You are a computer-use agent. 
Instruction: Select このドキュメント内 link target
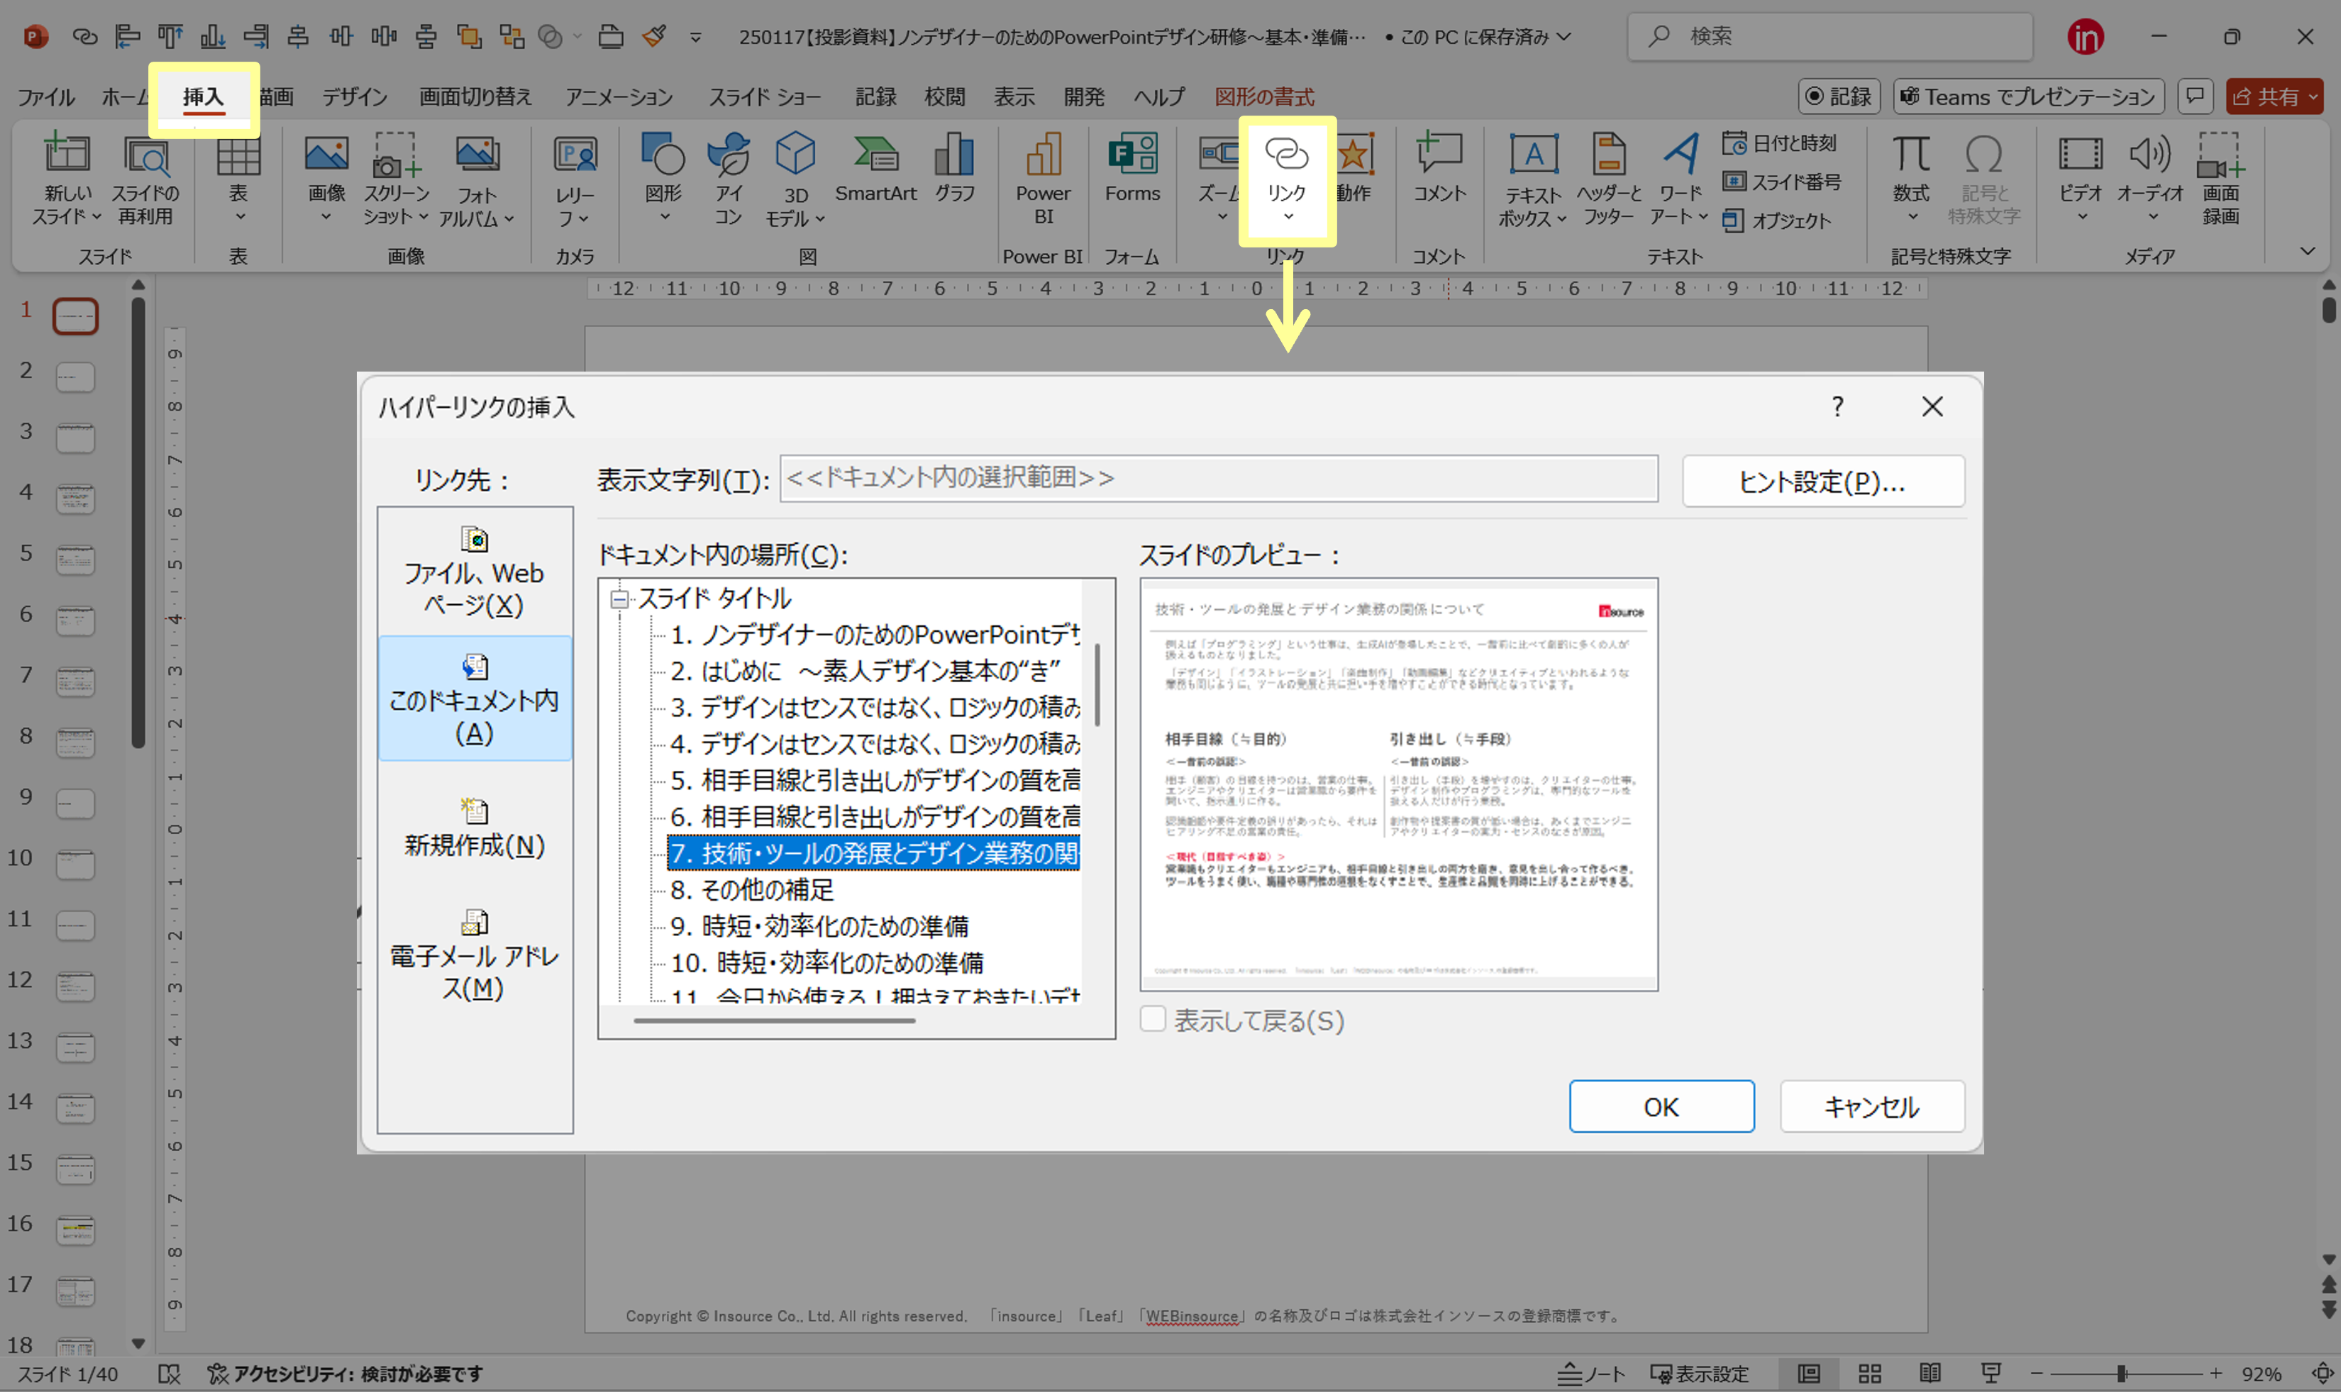coord(474,698)
